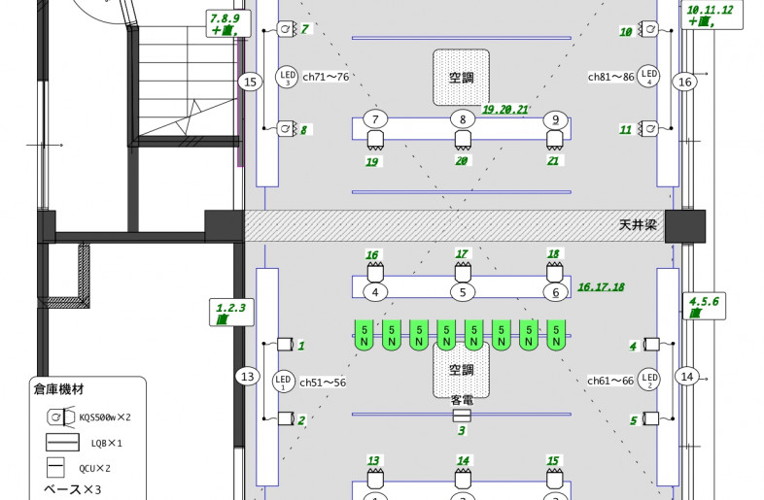Viewport: 764px width, 500px height.
Task: Select the LED 1 circle symbol
Action: pyautogui.click(x=284, y=381)
